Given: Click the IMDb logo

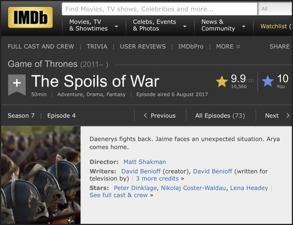Looking at the screenshot, I should (x=30, y=17).
